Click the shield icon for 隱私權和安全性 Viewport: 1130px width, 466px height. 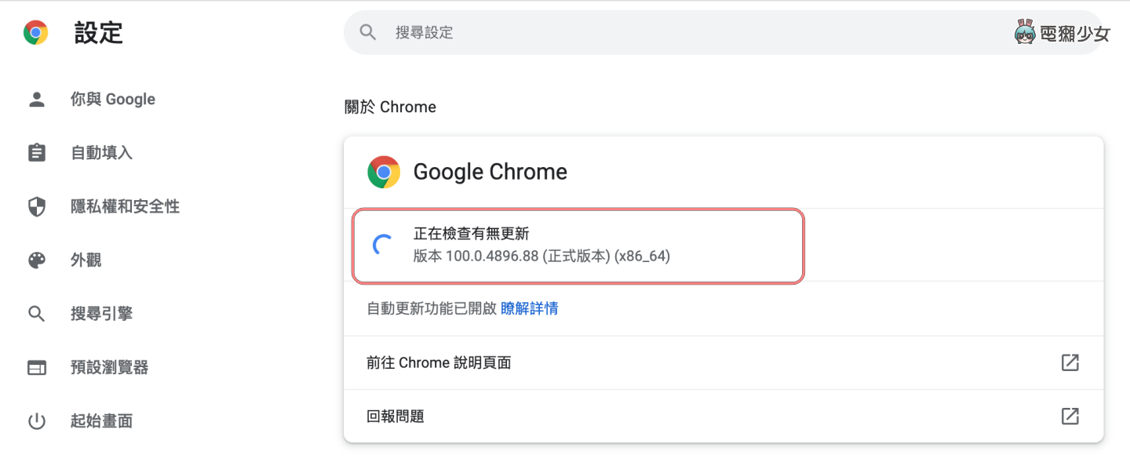point(37,206)
